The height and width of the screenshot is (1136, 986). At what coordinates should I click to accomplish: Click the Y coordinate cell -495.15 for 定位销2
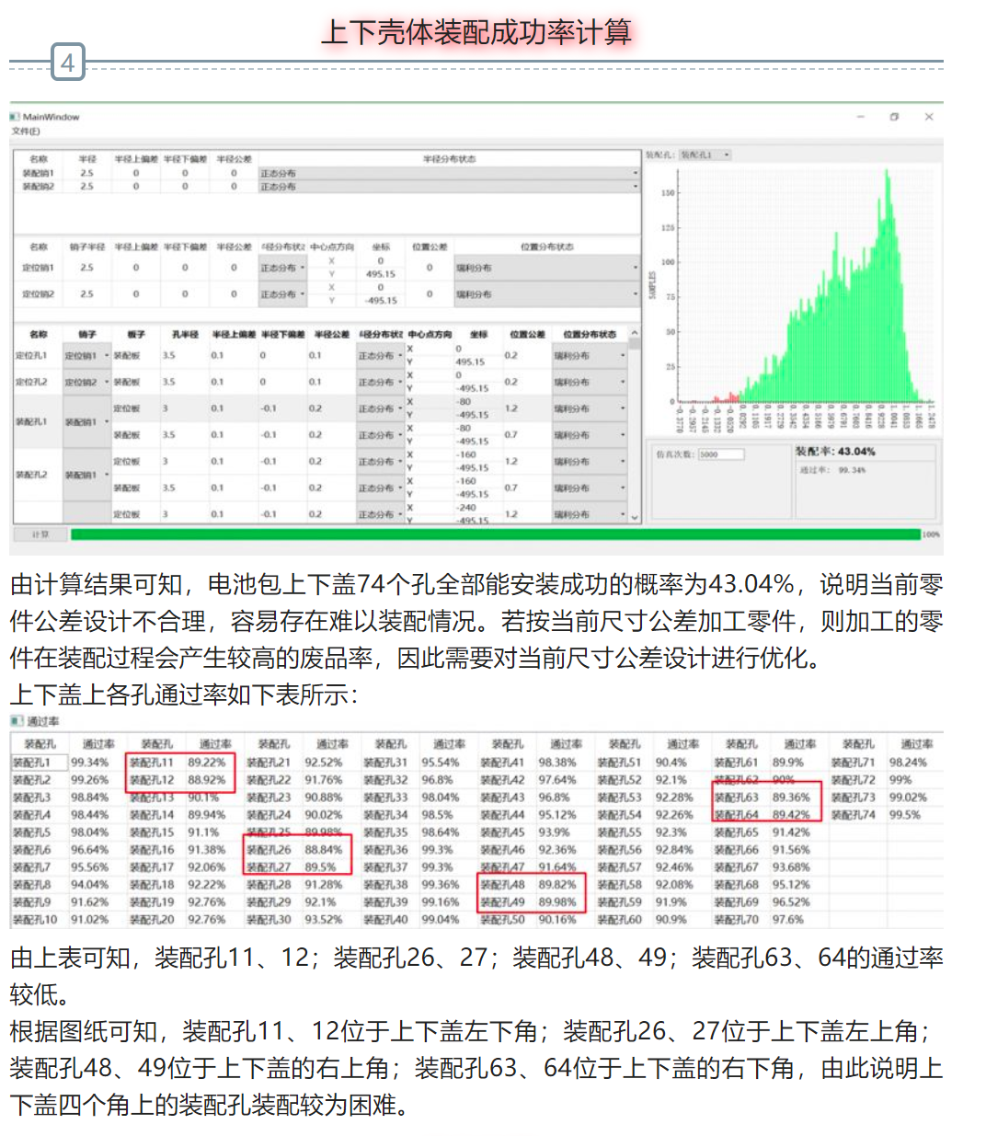383,299
